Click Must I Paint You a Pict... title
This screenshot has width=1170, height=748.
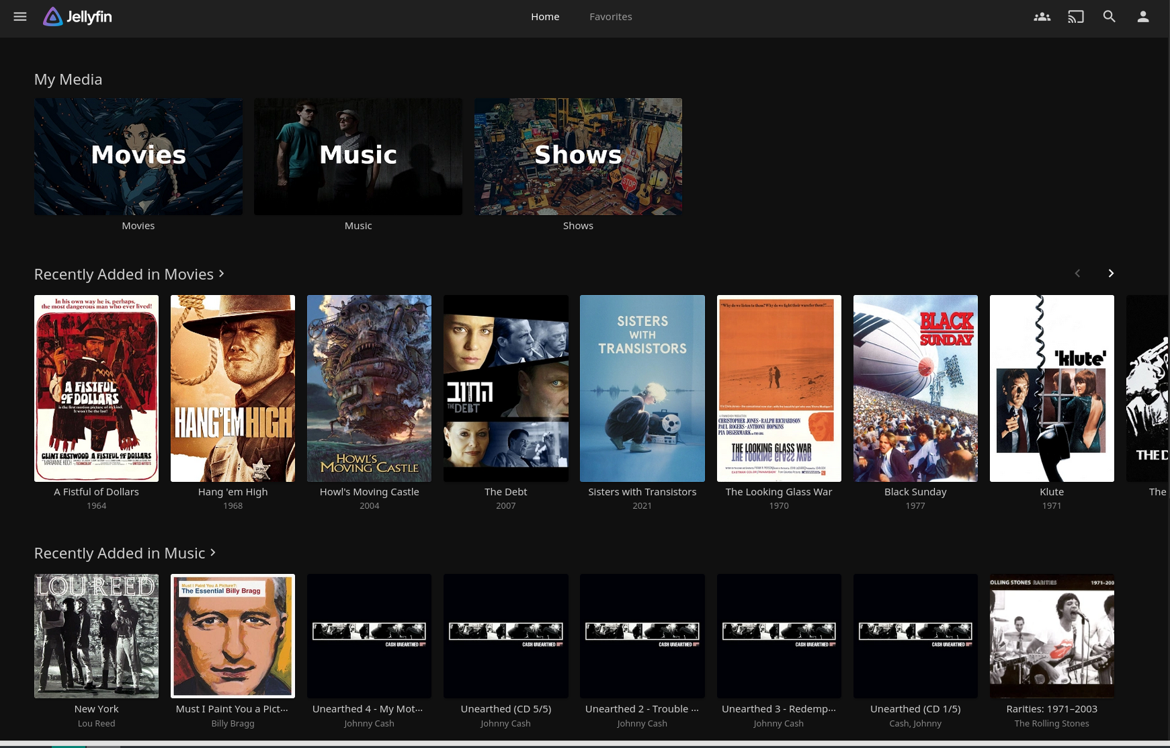(x=233, y=709)
